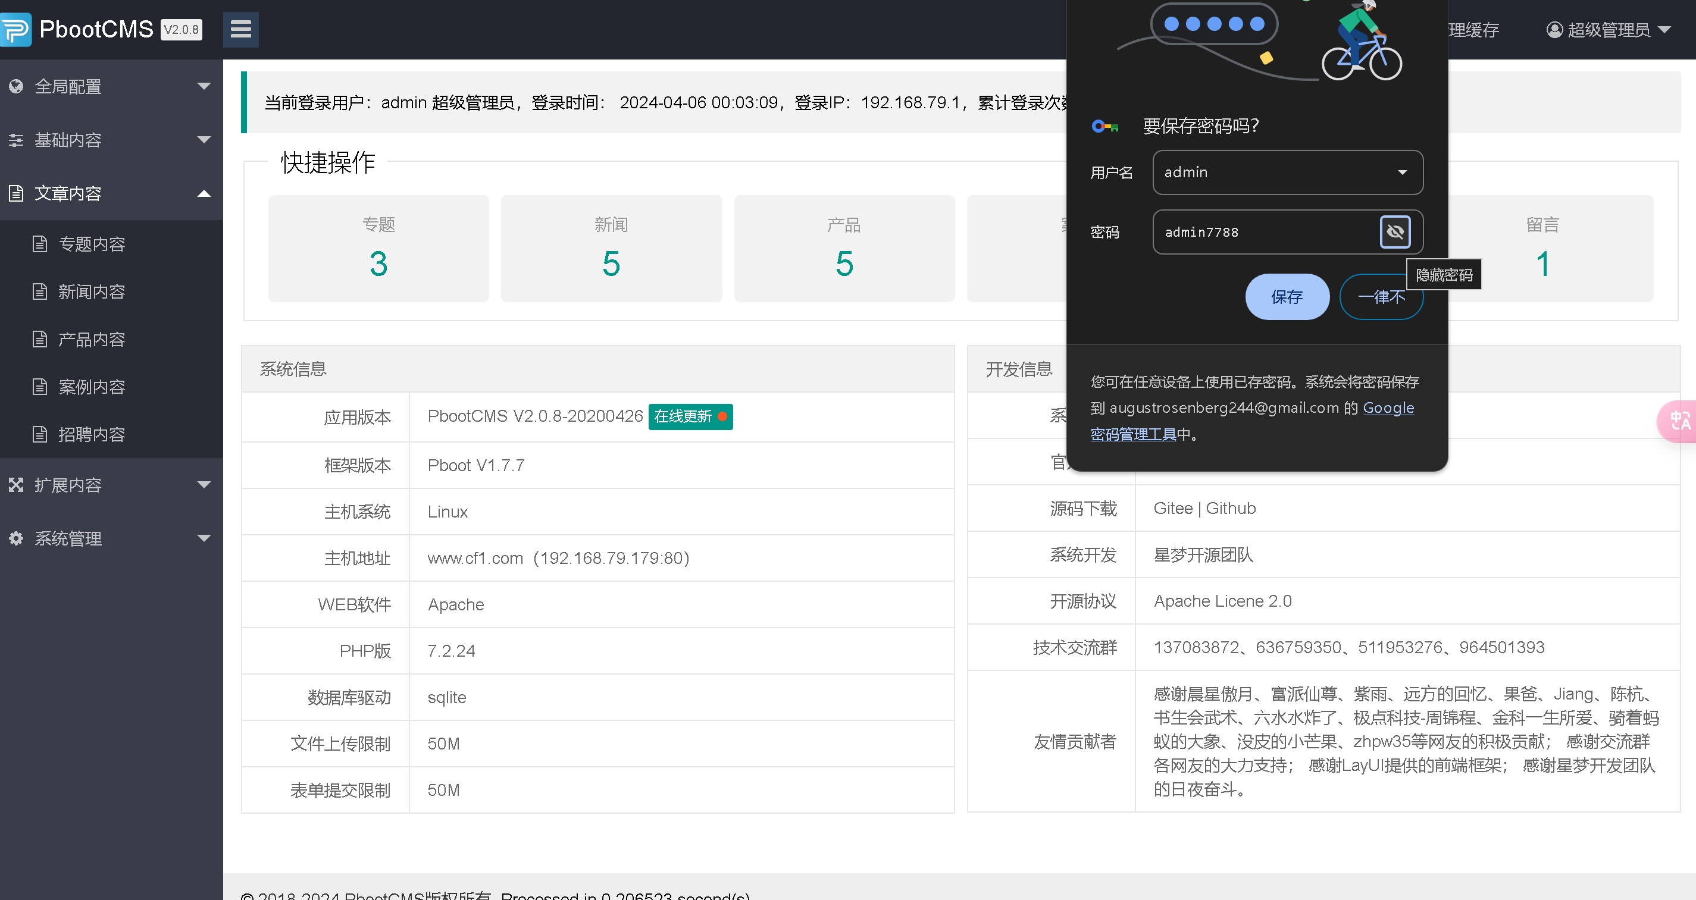This screenshot has width=1696, height=900.
Task: Click the 密码 input field
Action: [1264, 231]
